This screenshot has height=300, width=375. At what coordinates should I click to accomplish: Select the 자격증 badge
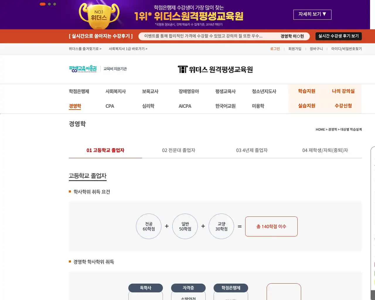(x=188, y=288)
